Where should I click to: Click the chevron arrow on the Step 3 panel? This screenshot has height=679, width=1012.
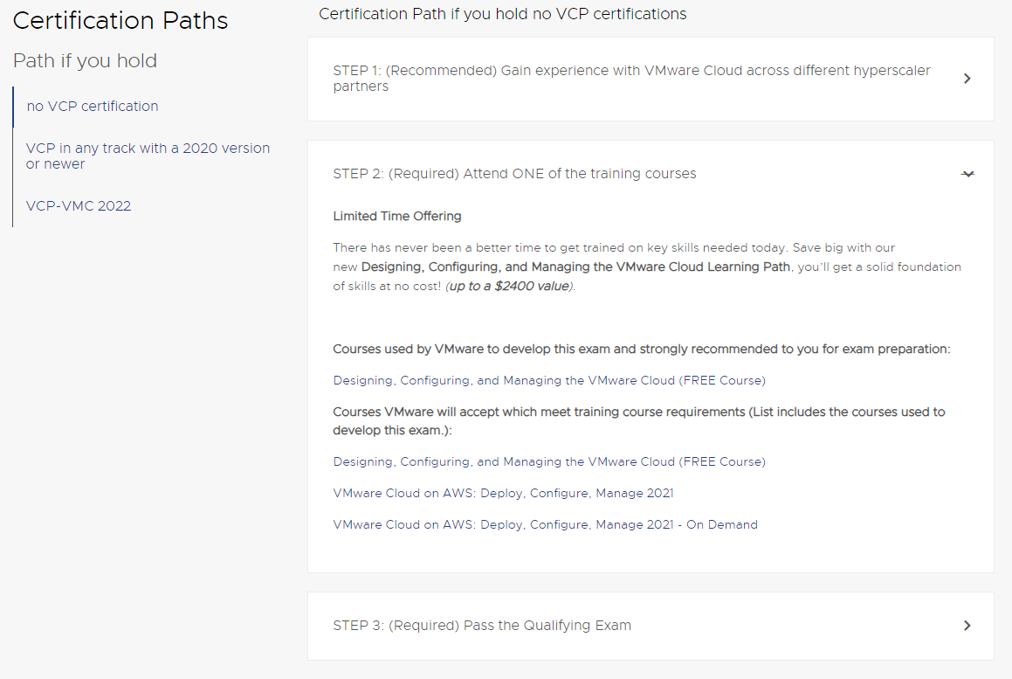pos(967,626)
